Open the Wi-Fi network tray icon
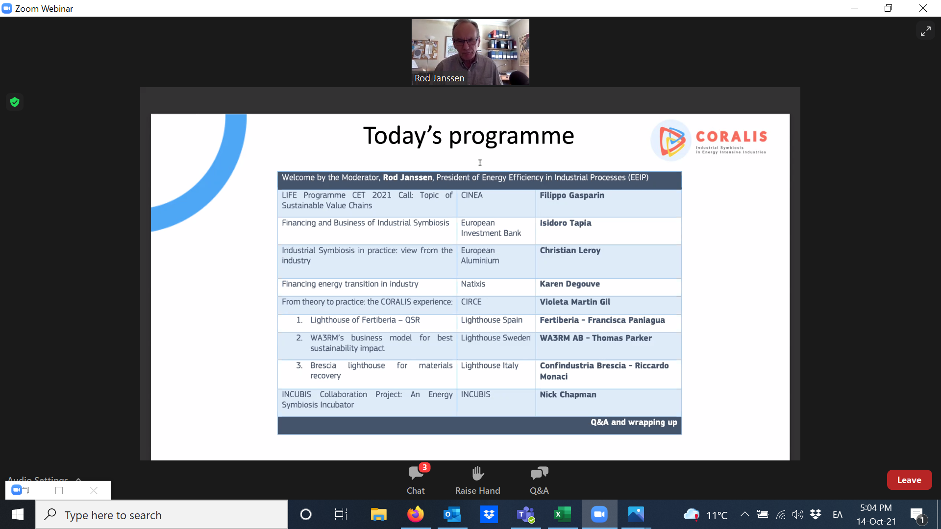941x529 pixels. [781, 514]
